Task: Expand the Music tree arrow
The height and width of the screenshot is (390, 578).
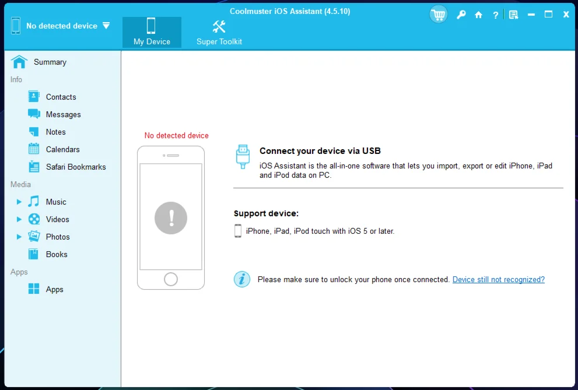Action: pos(19,202)
